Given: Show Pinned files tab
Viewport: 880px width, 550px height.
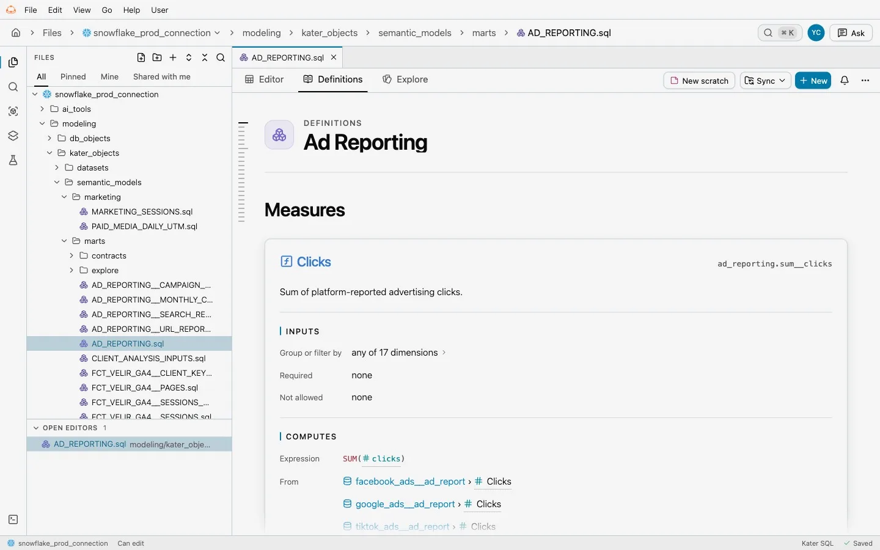Looking at the screenshot, I should coord(73,76).
